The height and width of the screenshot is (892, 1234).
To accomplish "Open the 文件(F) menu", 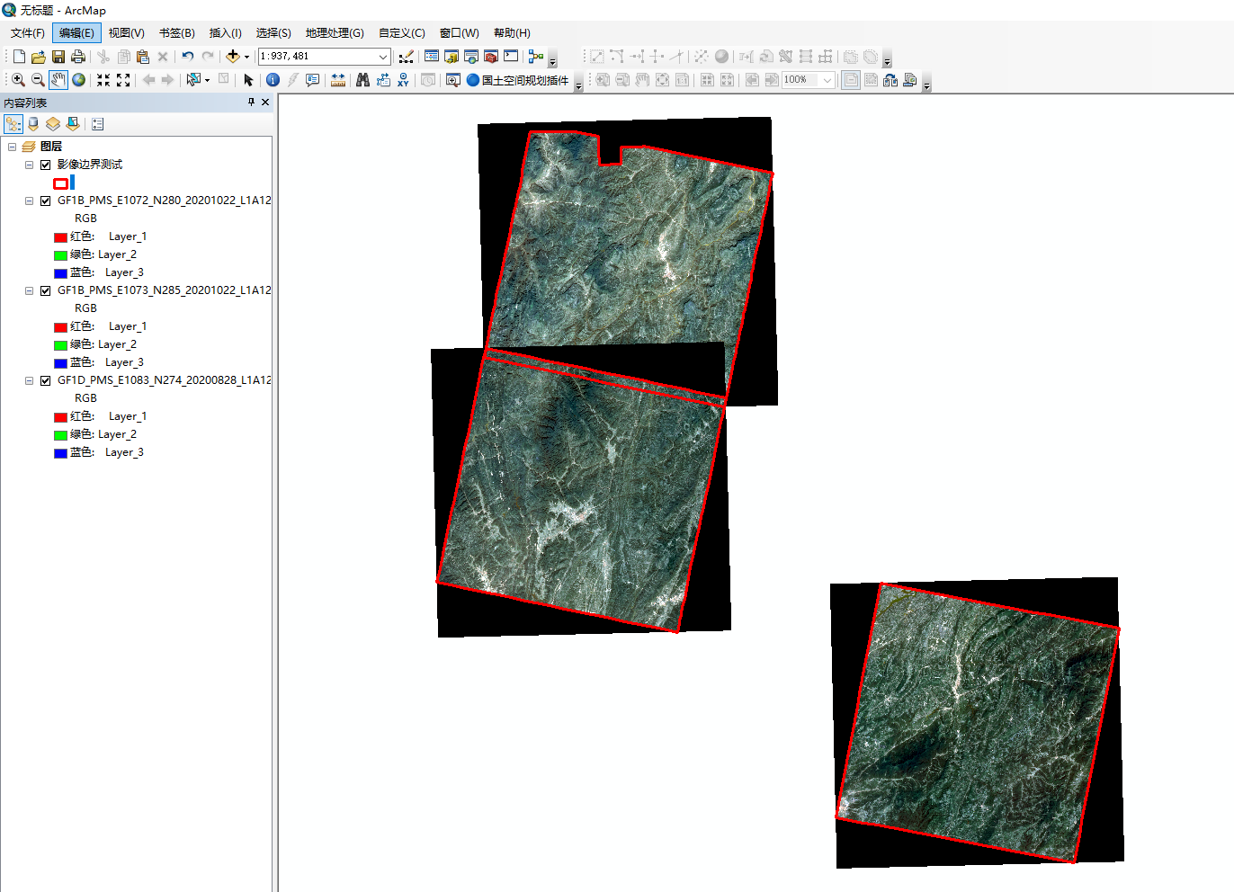I will [x=28, y=33].
